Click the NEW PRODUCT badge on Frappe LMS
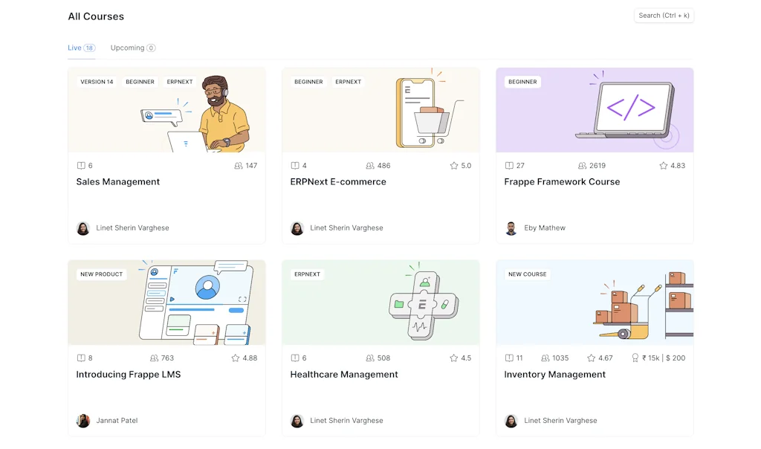Image resolution: width=761 pixels, height=449 pixels. [101, 274]
